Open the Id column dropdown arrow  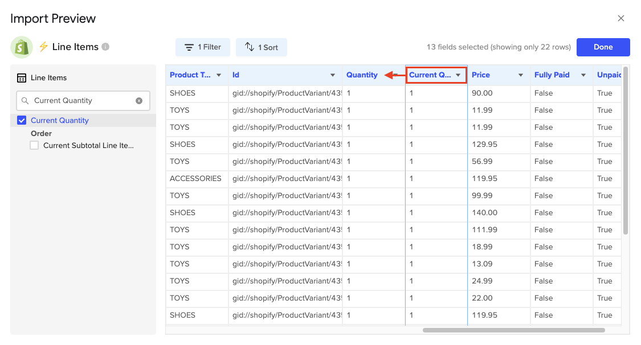tap(333, 75)
